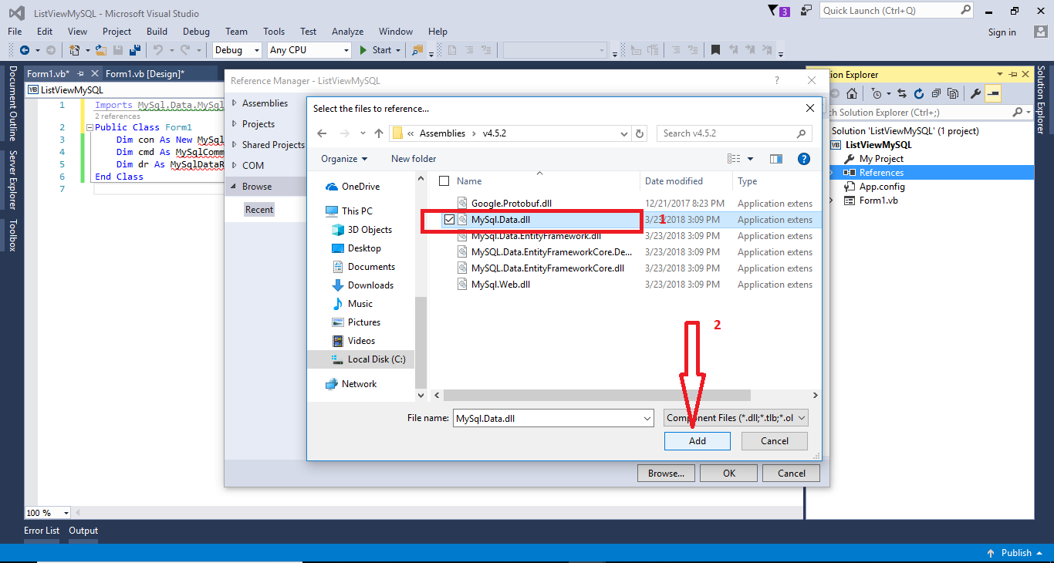Click the Properties wrench icon in Solution Explorer
The image size is (1054, 563).
pos(975,93)
